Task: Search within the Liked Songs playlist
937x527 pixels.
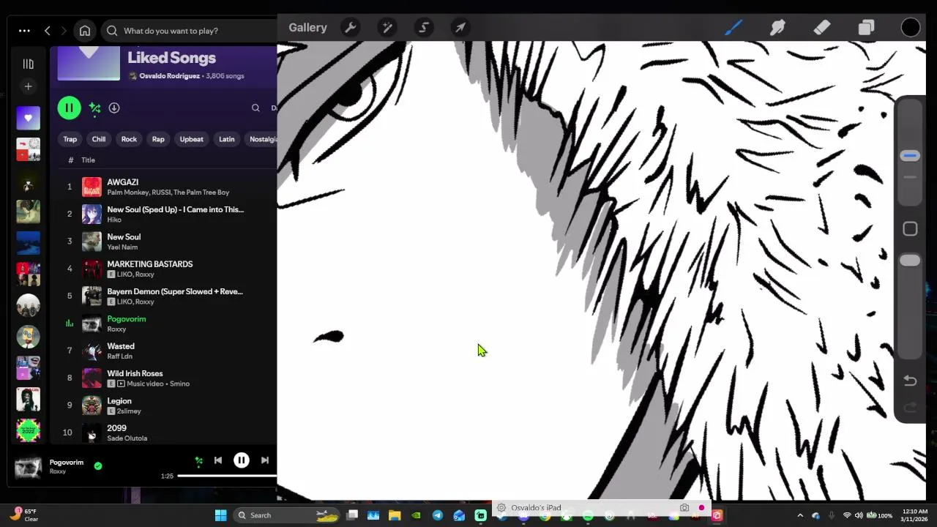Action: (255, 108)
